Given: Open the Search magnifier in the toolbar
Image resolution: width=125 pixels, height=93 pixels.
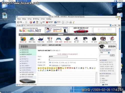Looking at the screenshot, I should pyautogui.click(x=41, y=22).
